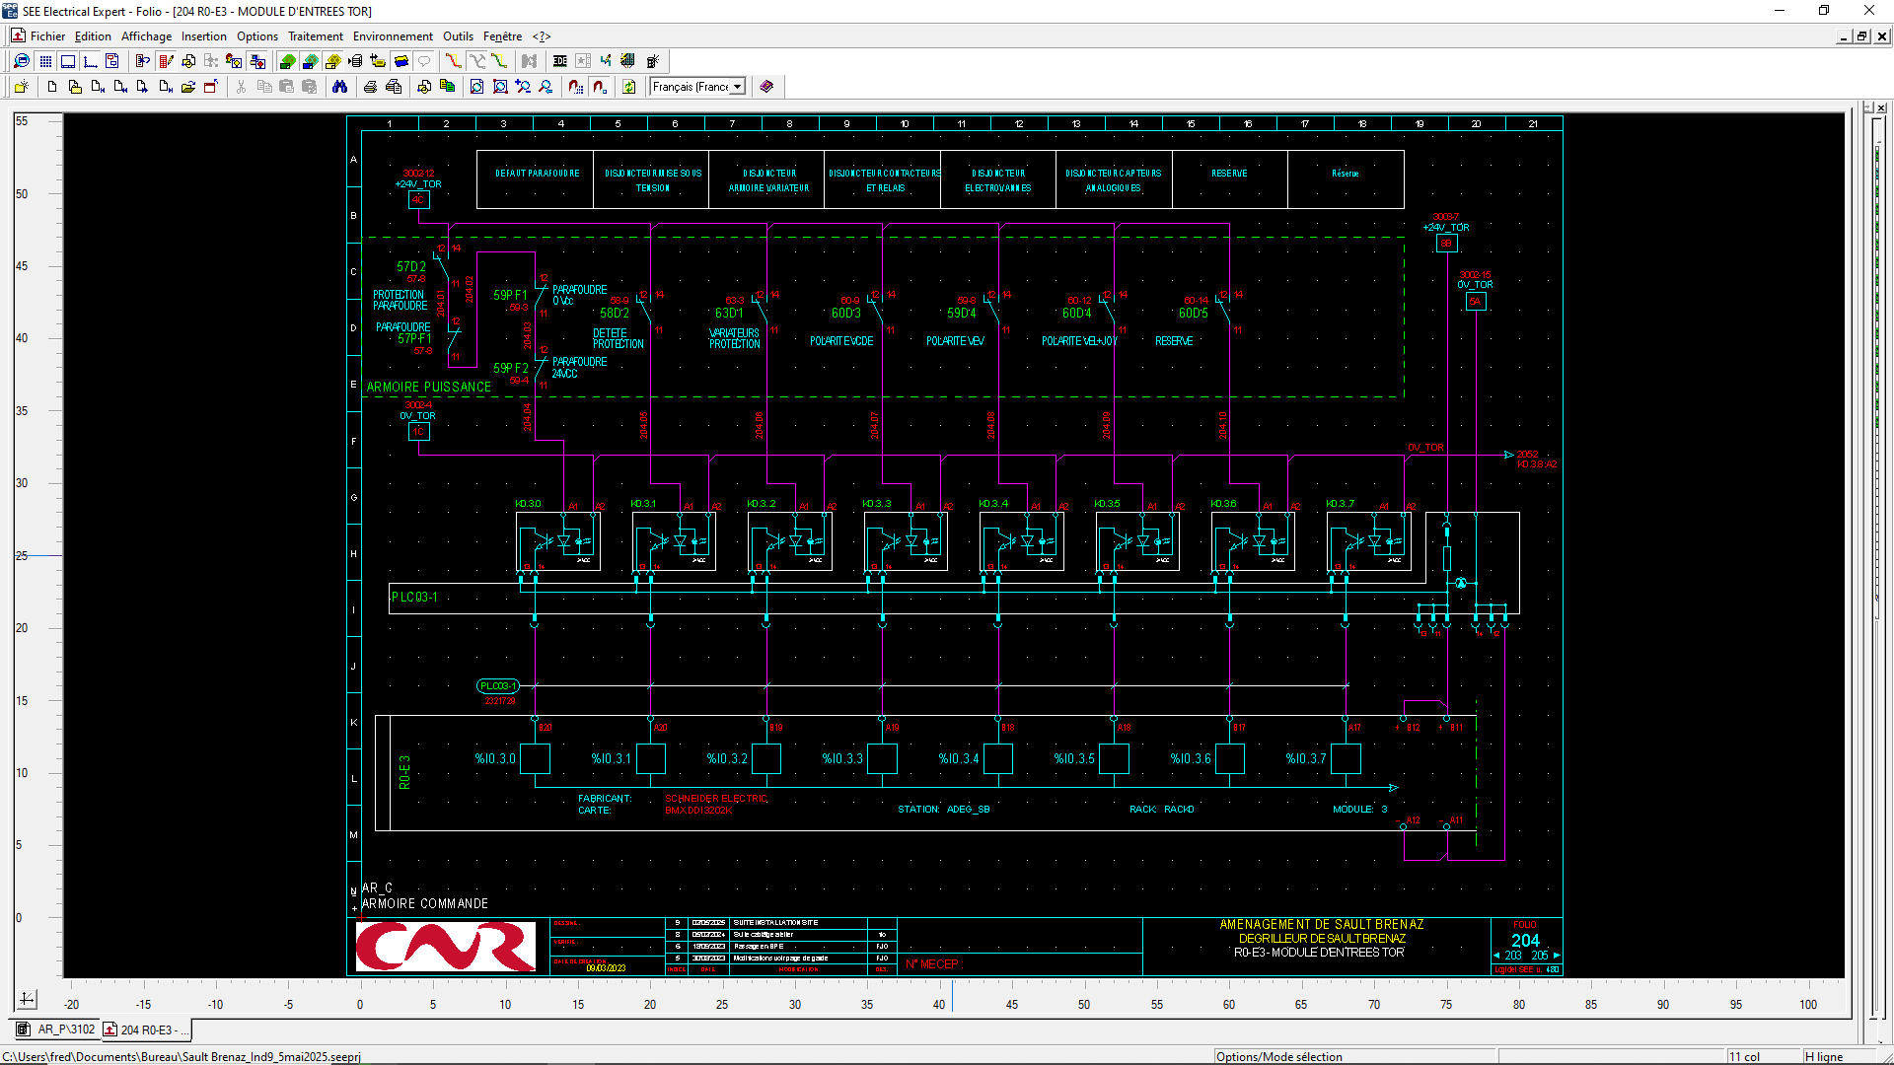Click the red pencil list editor icon

pos(166,61)
